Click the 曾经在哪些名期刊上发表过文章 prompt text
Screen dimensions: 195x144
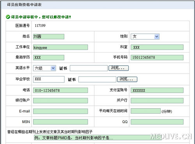pos(50,132)
